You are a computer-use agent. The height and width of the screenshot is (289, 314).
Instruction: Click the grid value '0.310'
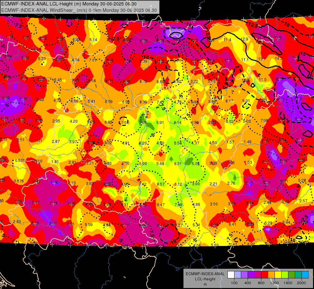(x=38, y=161)
